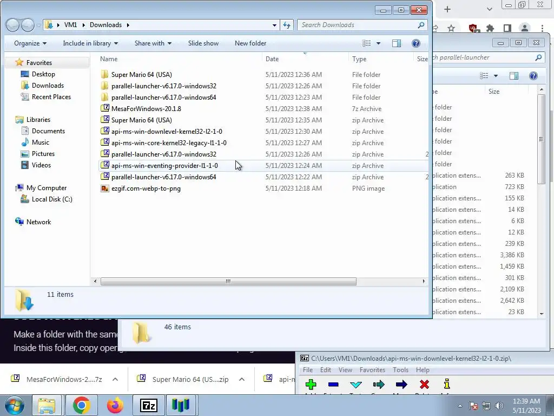This screenshot has width=554, height=416.
Task: Open the address bar history dropdown
Action: pyautogui.click(x=274, y=25)
